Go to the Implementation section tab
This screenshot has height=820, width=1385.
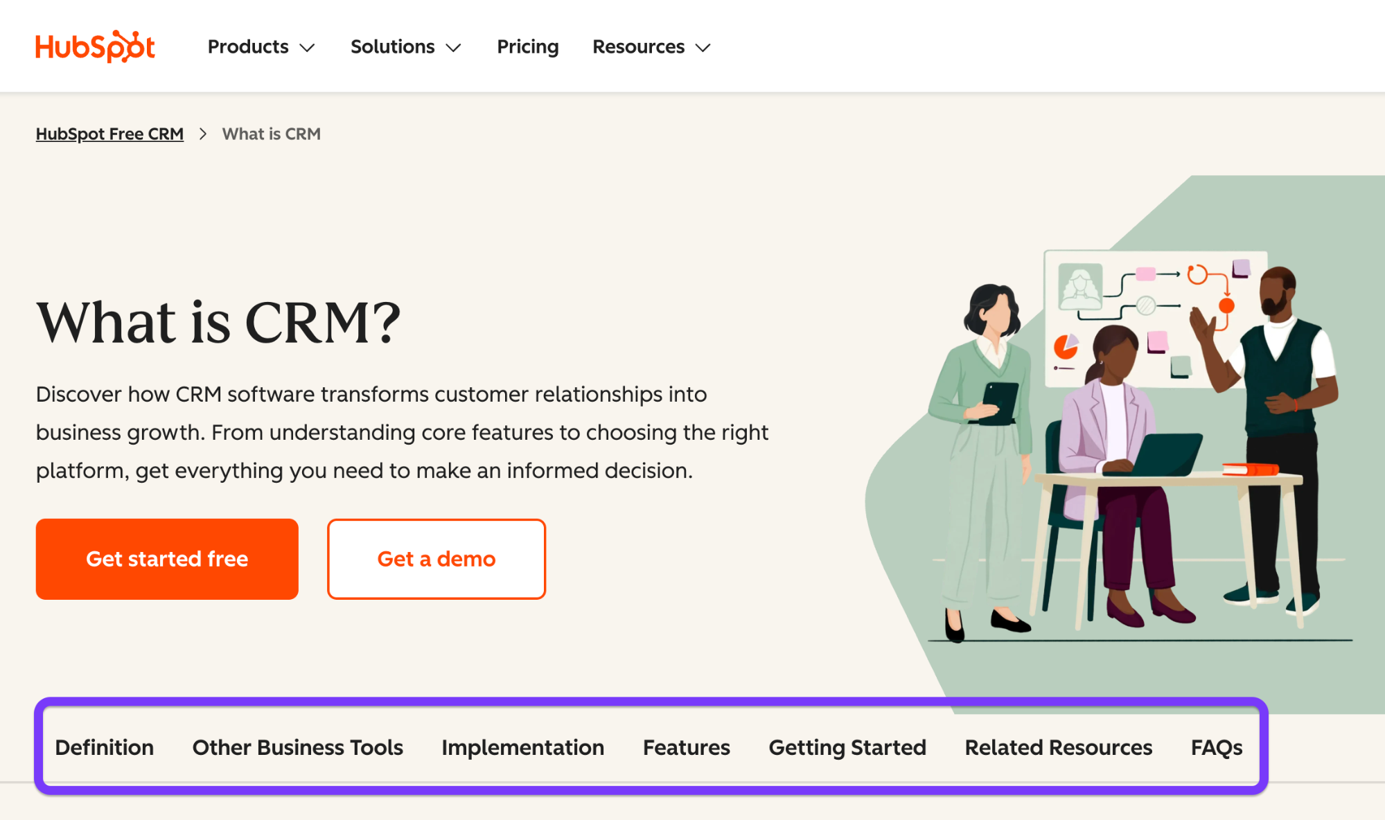point(522,747)
